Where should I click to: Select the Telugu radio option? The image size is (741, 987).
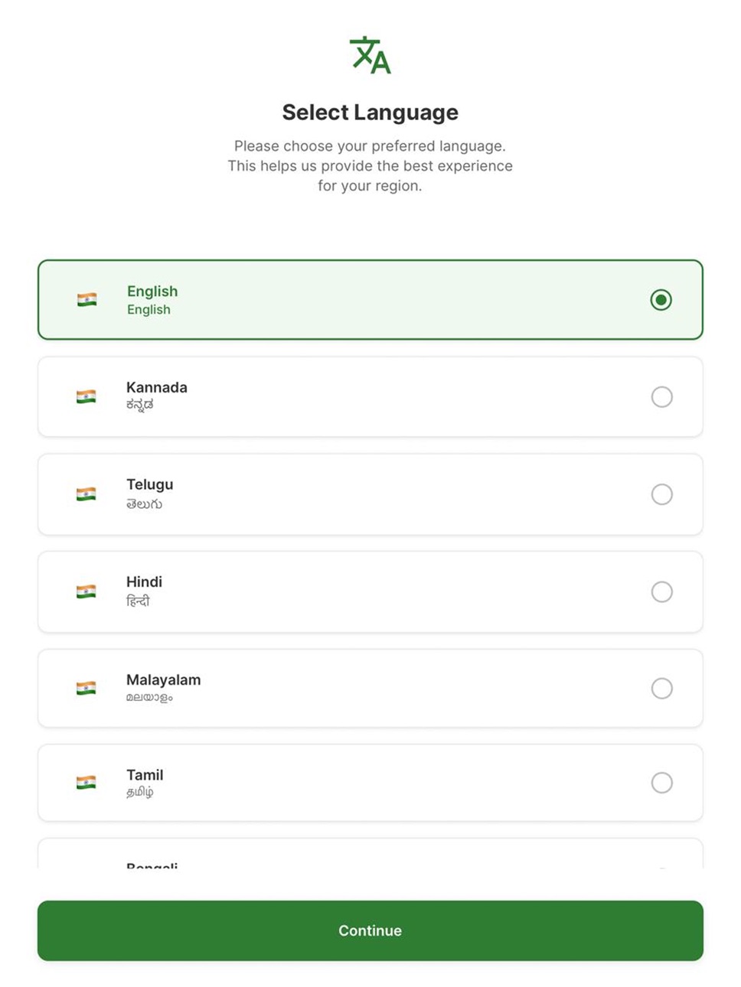click(x=662, y=494)
